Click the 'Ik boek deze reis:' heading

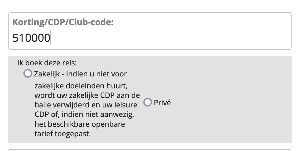(x=47, y=63)
